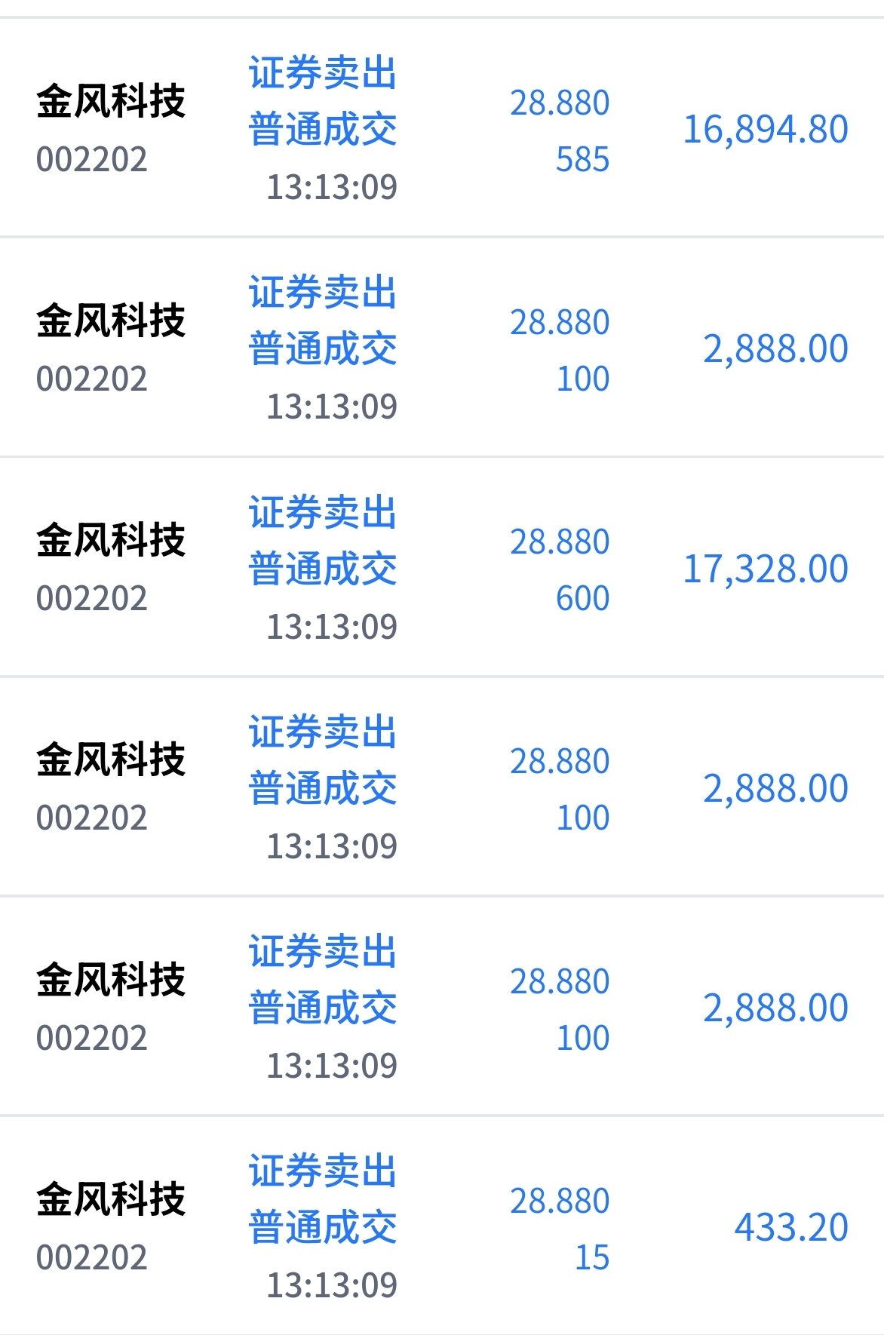Viewport: 884px width, 1335px height.
Task: Open 金风科技 in the 585-share trade row
Action: point(111,101)
